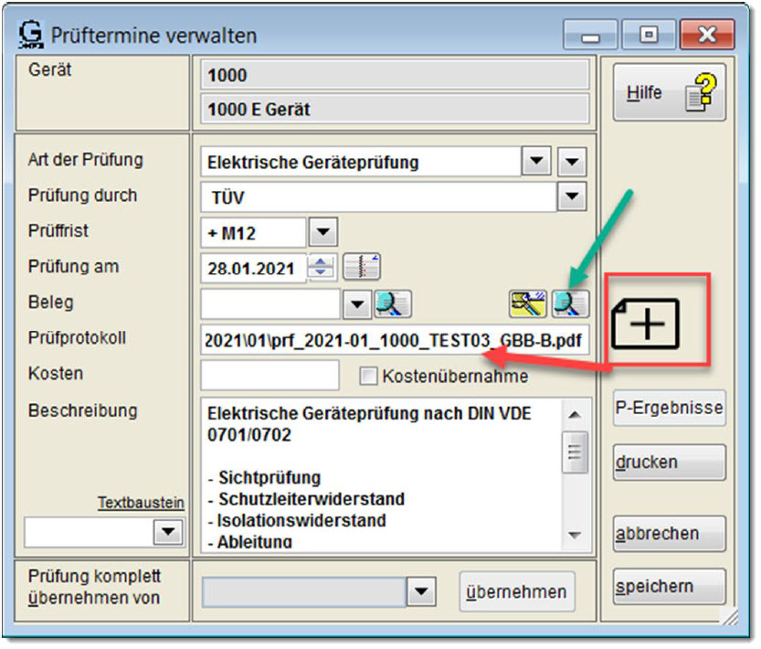The height and width of the screenshot is (649, 761).
Task: Click the Kosten input field
Action: pos(270,375)
